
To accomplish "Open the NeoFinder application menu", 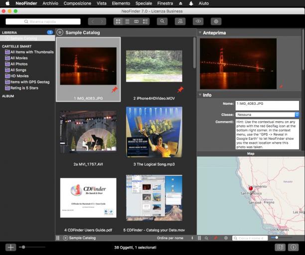I will tap(26, 3).
